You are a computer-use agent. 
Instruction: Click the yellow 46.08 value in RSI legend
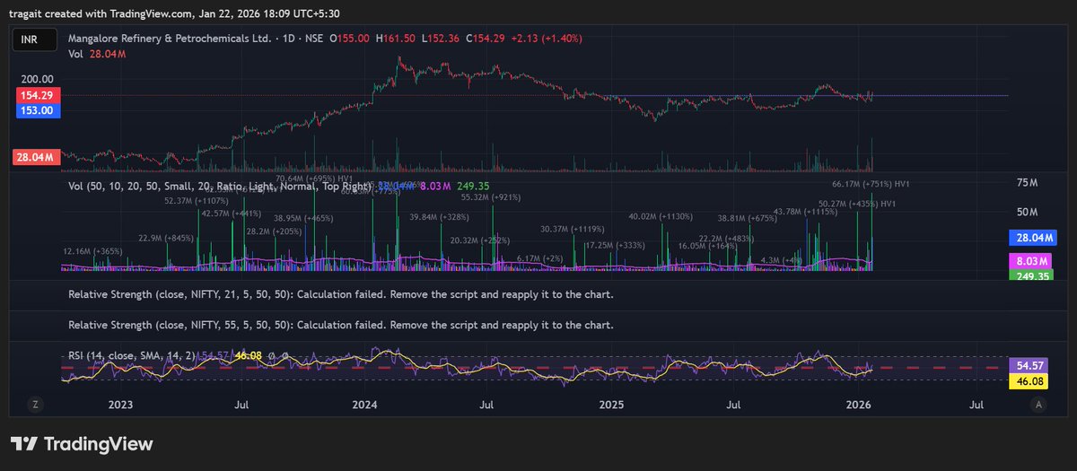point(248,356)
